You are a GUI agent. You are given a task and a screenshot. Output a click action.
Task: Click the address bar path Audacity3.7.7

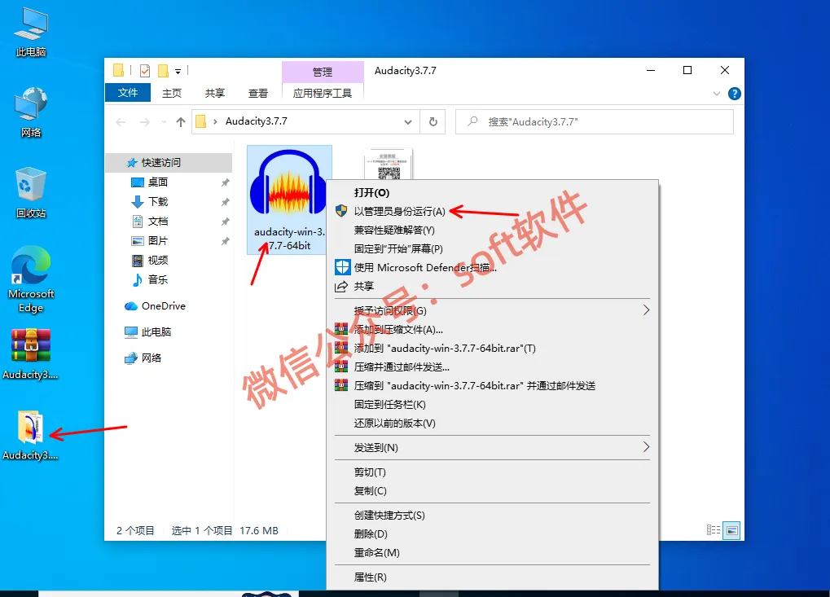(257, 121)
